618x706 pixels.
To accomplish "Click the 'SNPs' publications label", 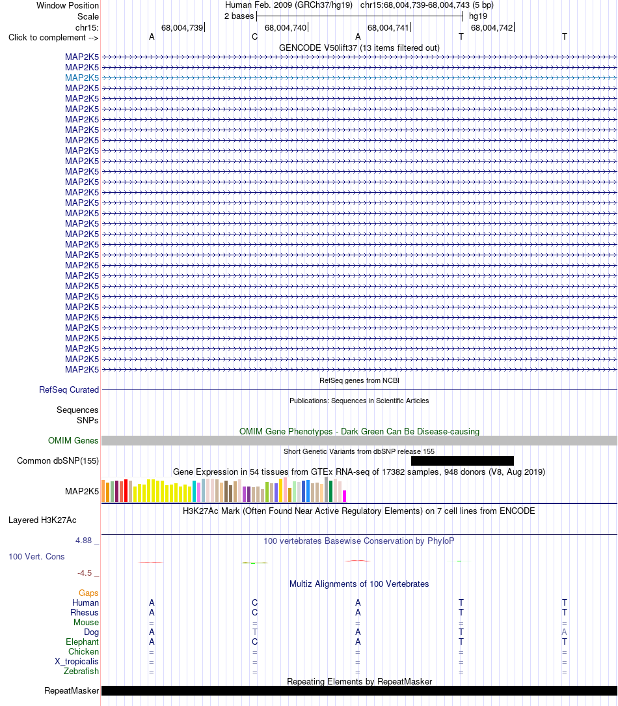I will (88, 421).
